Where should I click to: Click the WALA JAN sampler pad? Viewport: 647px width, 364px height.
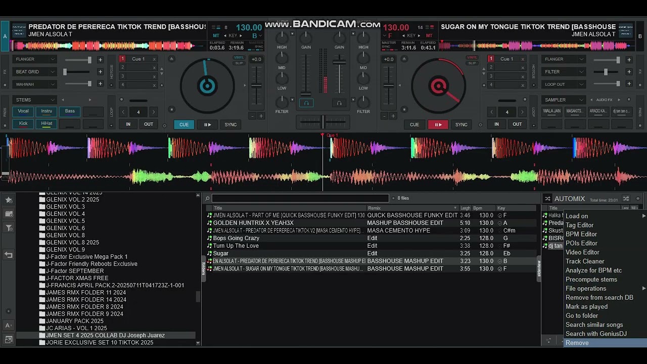pyautogui.click(x=552, y=111)
